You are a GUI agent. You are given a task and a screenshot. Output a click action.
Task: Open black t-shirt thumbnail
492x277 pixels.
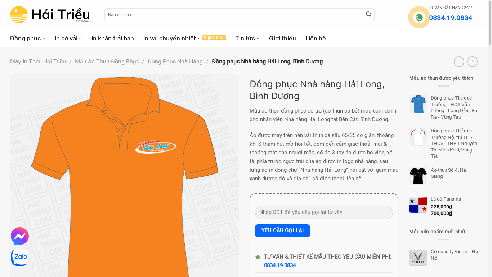(x=418, y=176)
